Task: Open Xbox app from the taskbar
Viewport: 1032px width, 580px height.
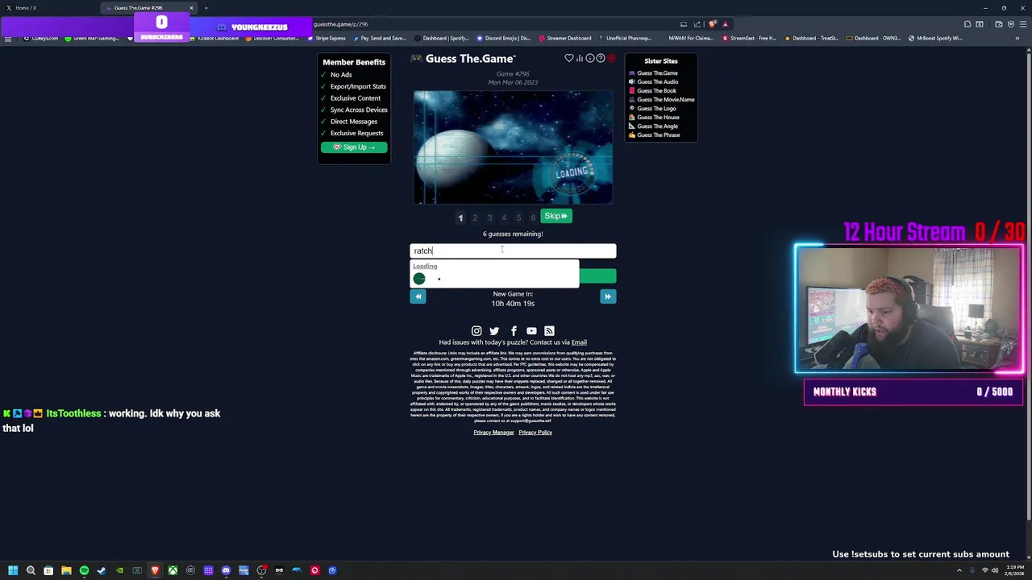Action: pos(173,570)
